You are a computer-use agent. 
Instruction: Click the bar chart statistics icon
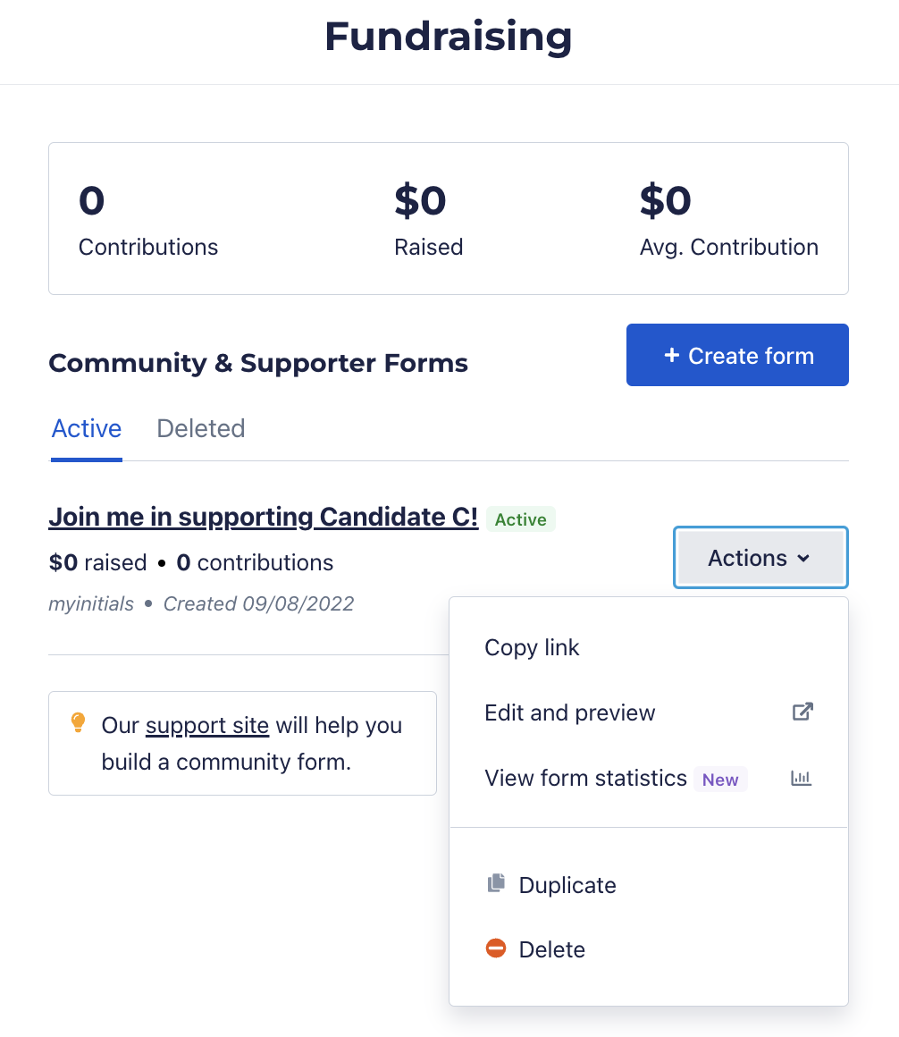point(802,778)
